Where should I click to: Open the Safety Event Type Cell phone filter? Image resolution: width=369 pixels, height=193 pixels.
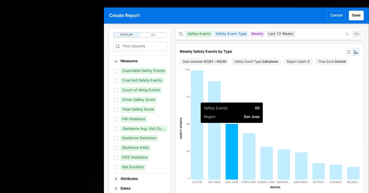(x=256, y=62)
